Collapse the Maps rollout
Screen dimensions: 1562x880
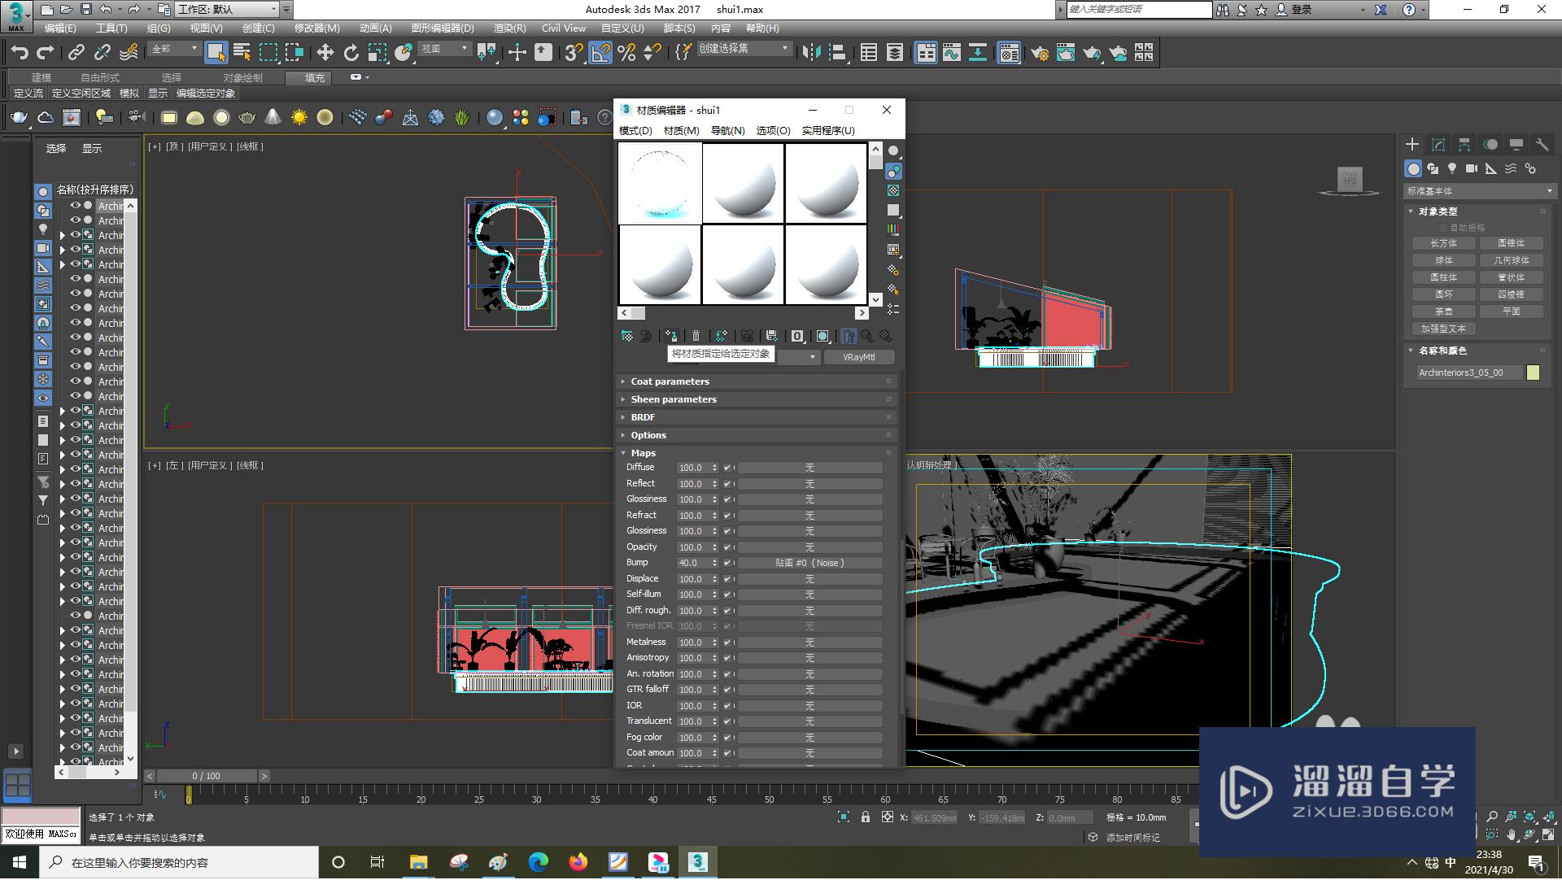pyautogui.click(x=757, y=453)
